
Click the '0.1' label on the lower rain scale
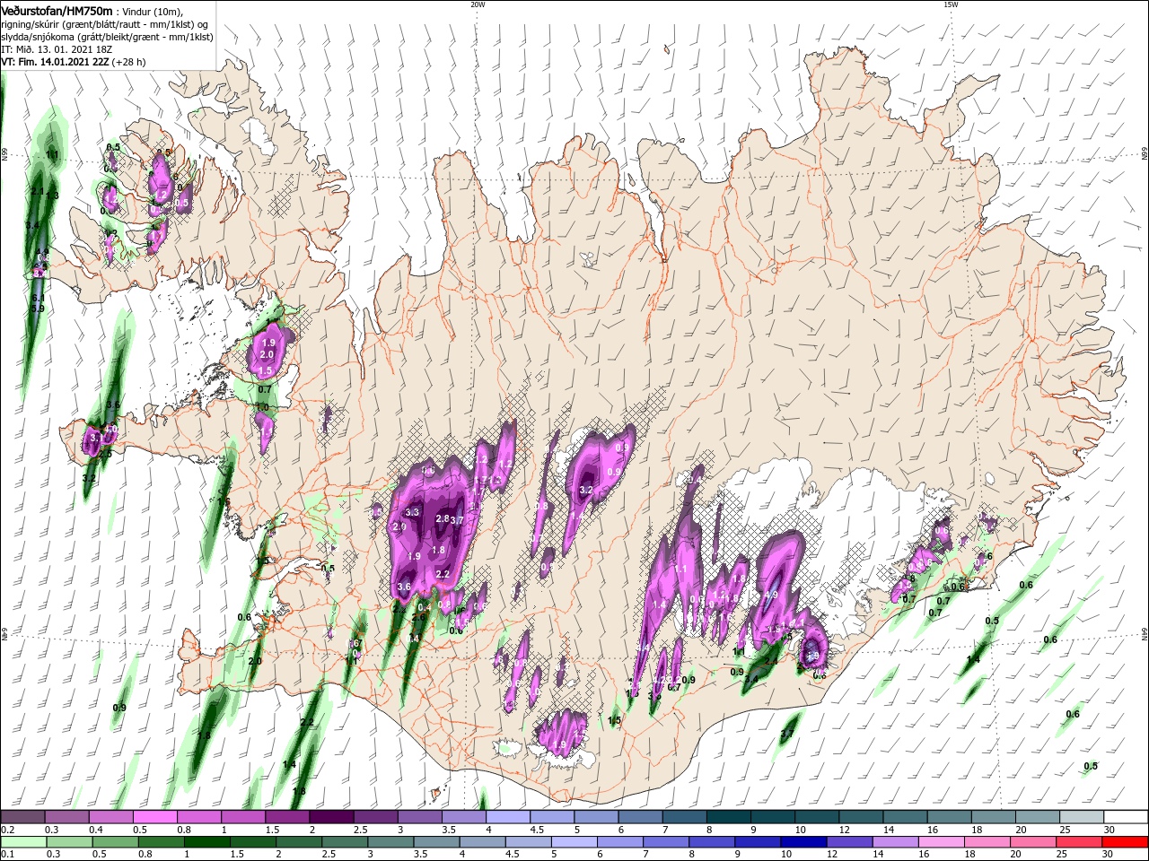8,855
